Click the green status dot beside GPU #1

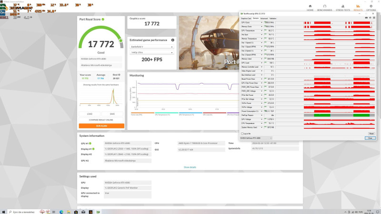90,143
